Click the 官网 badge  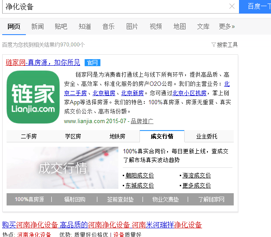coord(93,63)
